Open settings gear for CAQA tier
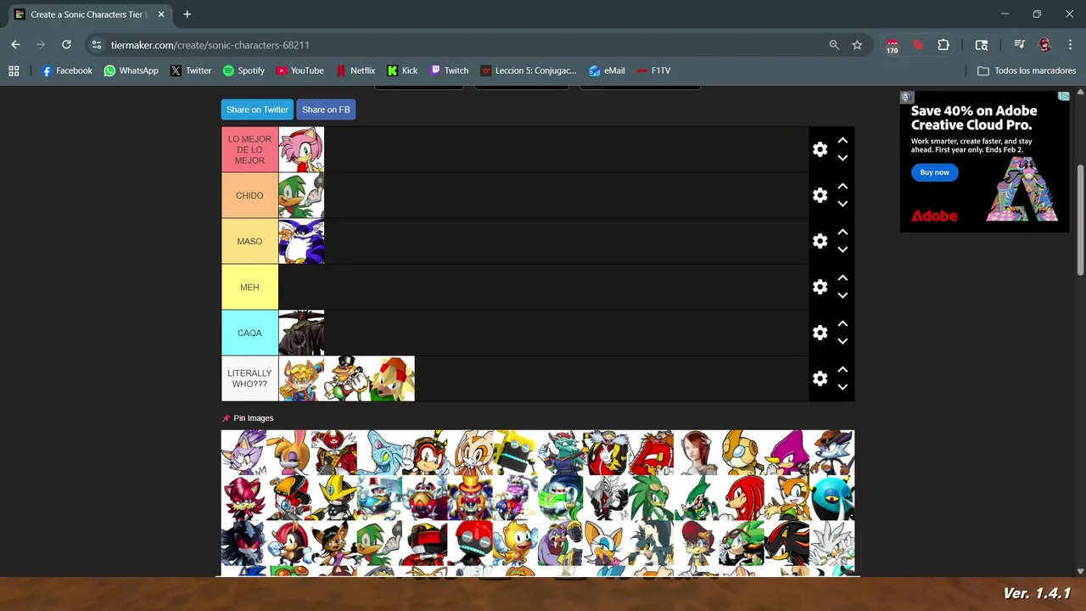1086x611 pixels. click(x=820, y=333)
